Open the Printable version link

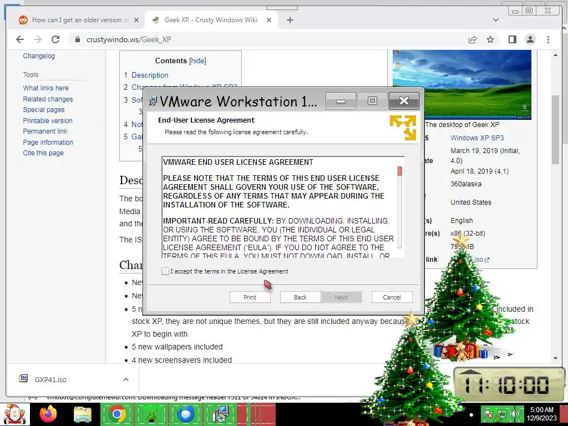point(48,120)
